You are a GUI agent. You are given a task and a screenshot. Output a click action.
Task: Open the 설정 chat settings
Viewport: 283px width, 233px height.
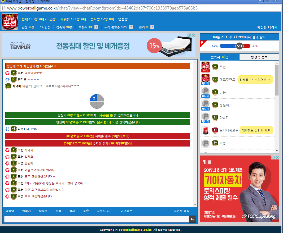[x=58, y=211]
